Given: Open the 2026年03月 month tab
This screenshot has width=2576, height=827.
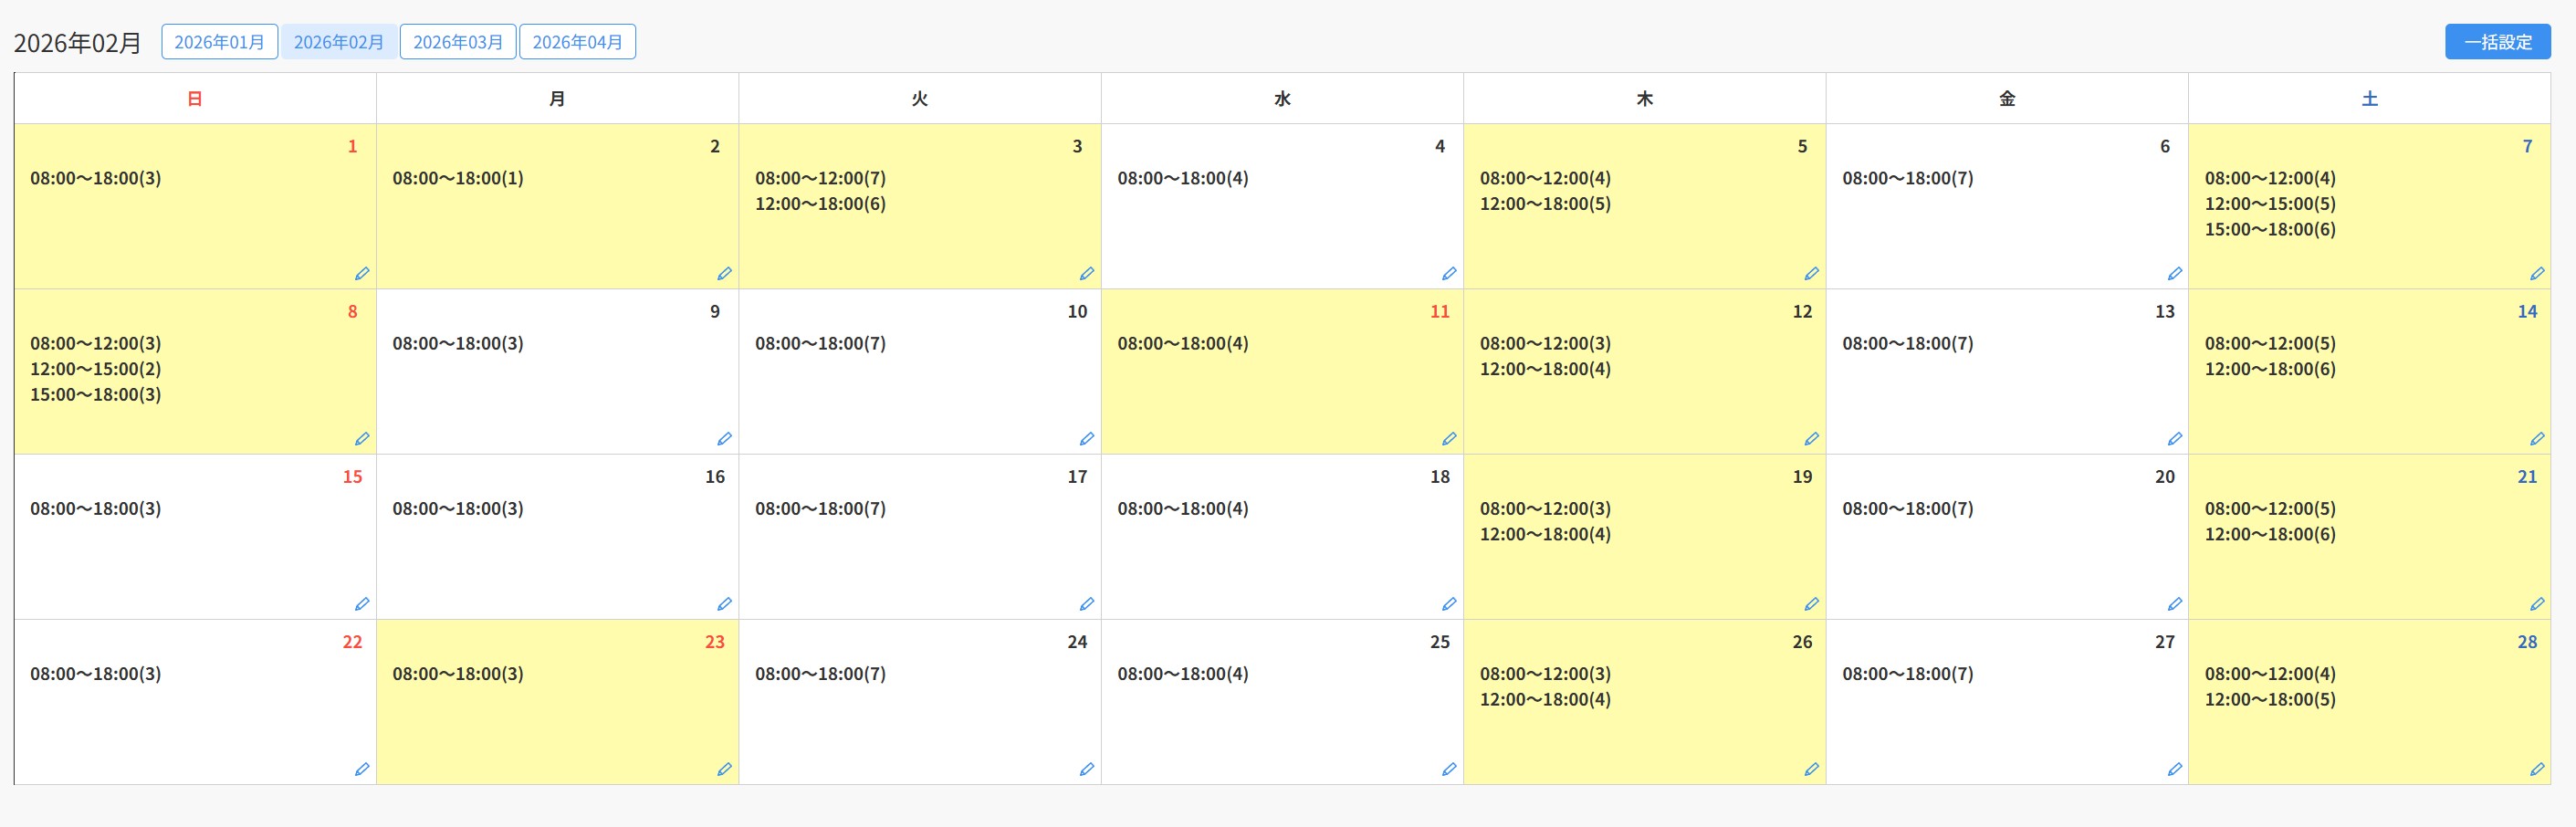Looking at the screenshot, I should coord(458,42).
